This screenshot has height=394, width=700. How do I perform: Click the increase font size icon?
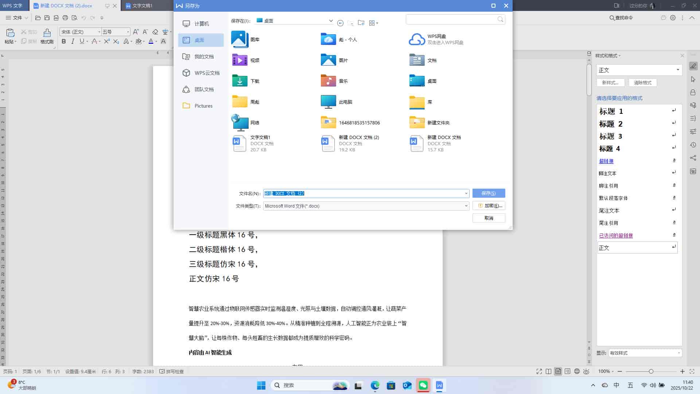point(136,32)
